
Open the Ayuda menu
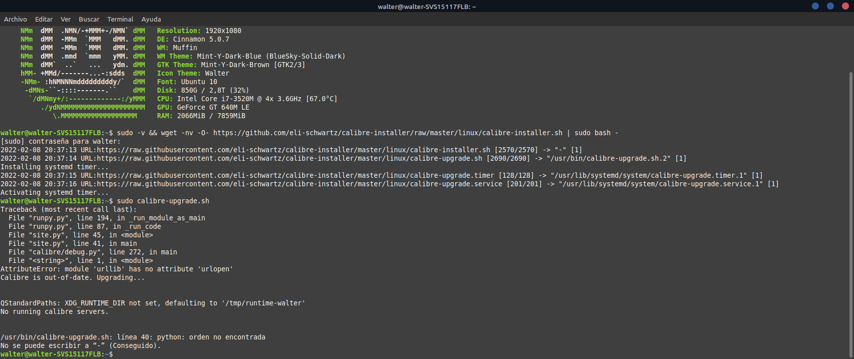coord(151,19)
